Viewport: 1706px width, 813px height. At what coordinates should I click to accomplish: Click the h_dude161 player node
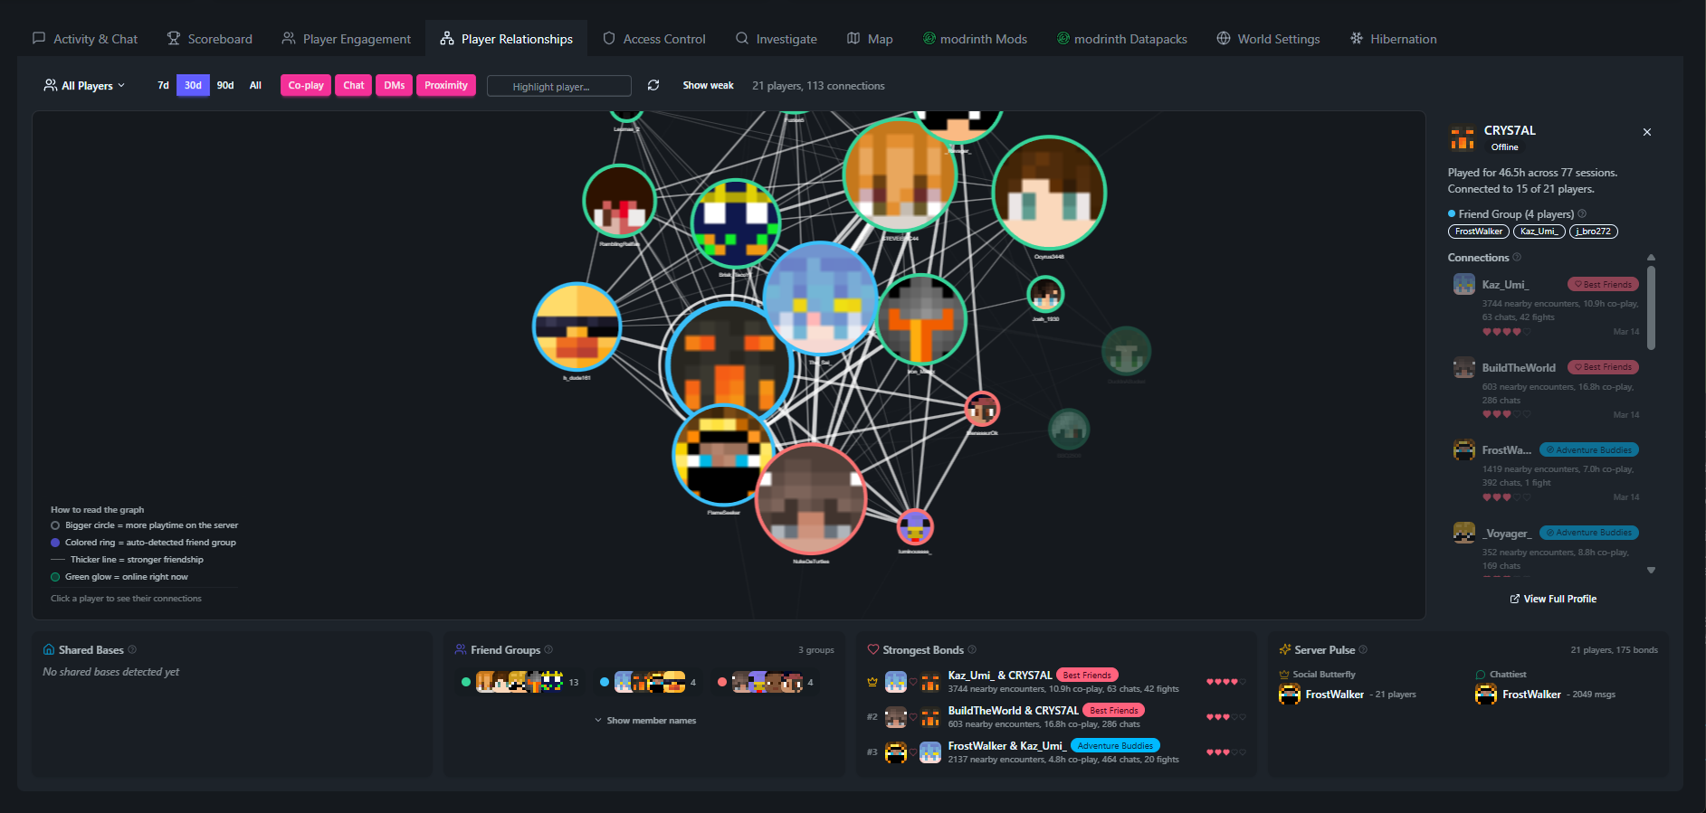[577, 327]
